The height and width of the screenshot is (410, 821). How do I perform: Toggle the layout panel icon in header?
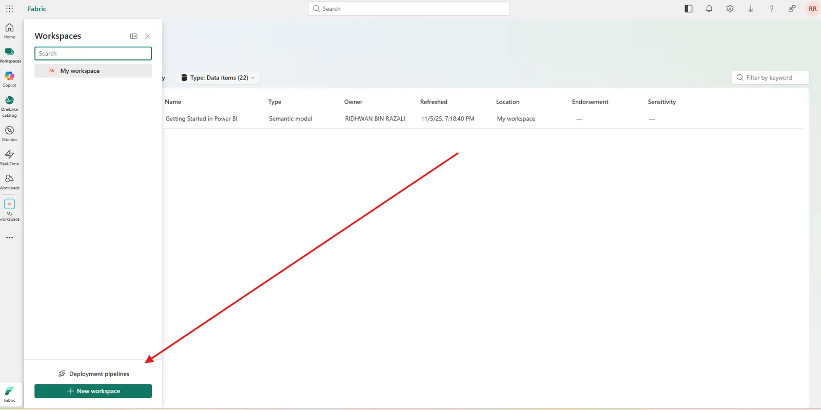(x=689, y=9)
